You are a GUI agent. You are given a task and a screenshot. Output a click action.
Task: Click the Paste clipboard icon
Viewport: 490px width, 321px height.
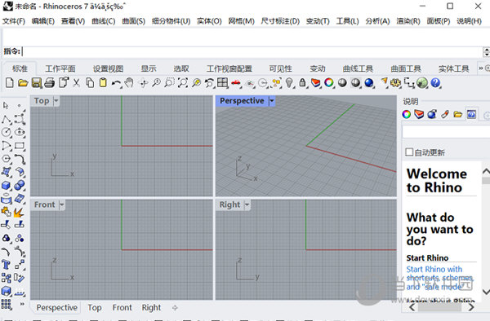pyautogui.click(x=103, y=83)
